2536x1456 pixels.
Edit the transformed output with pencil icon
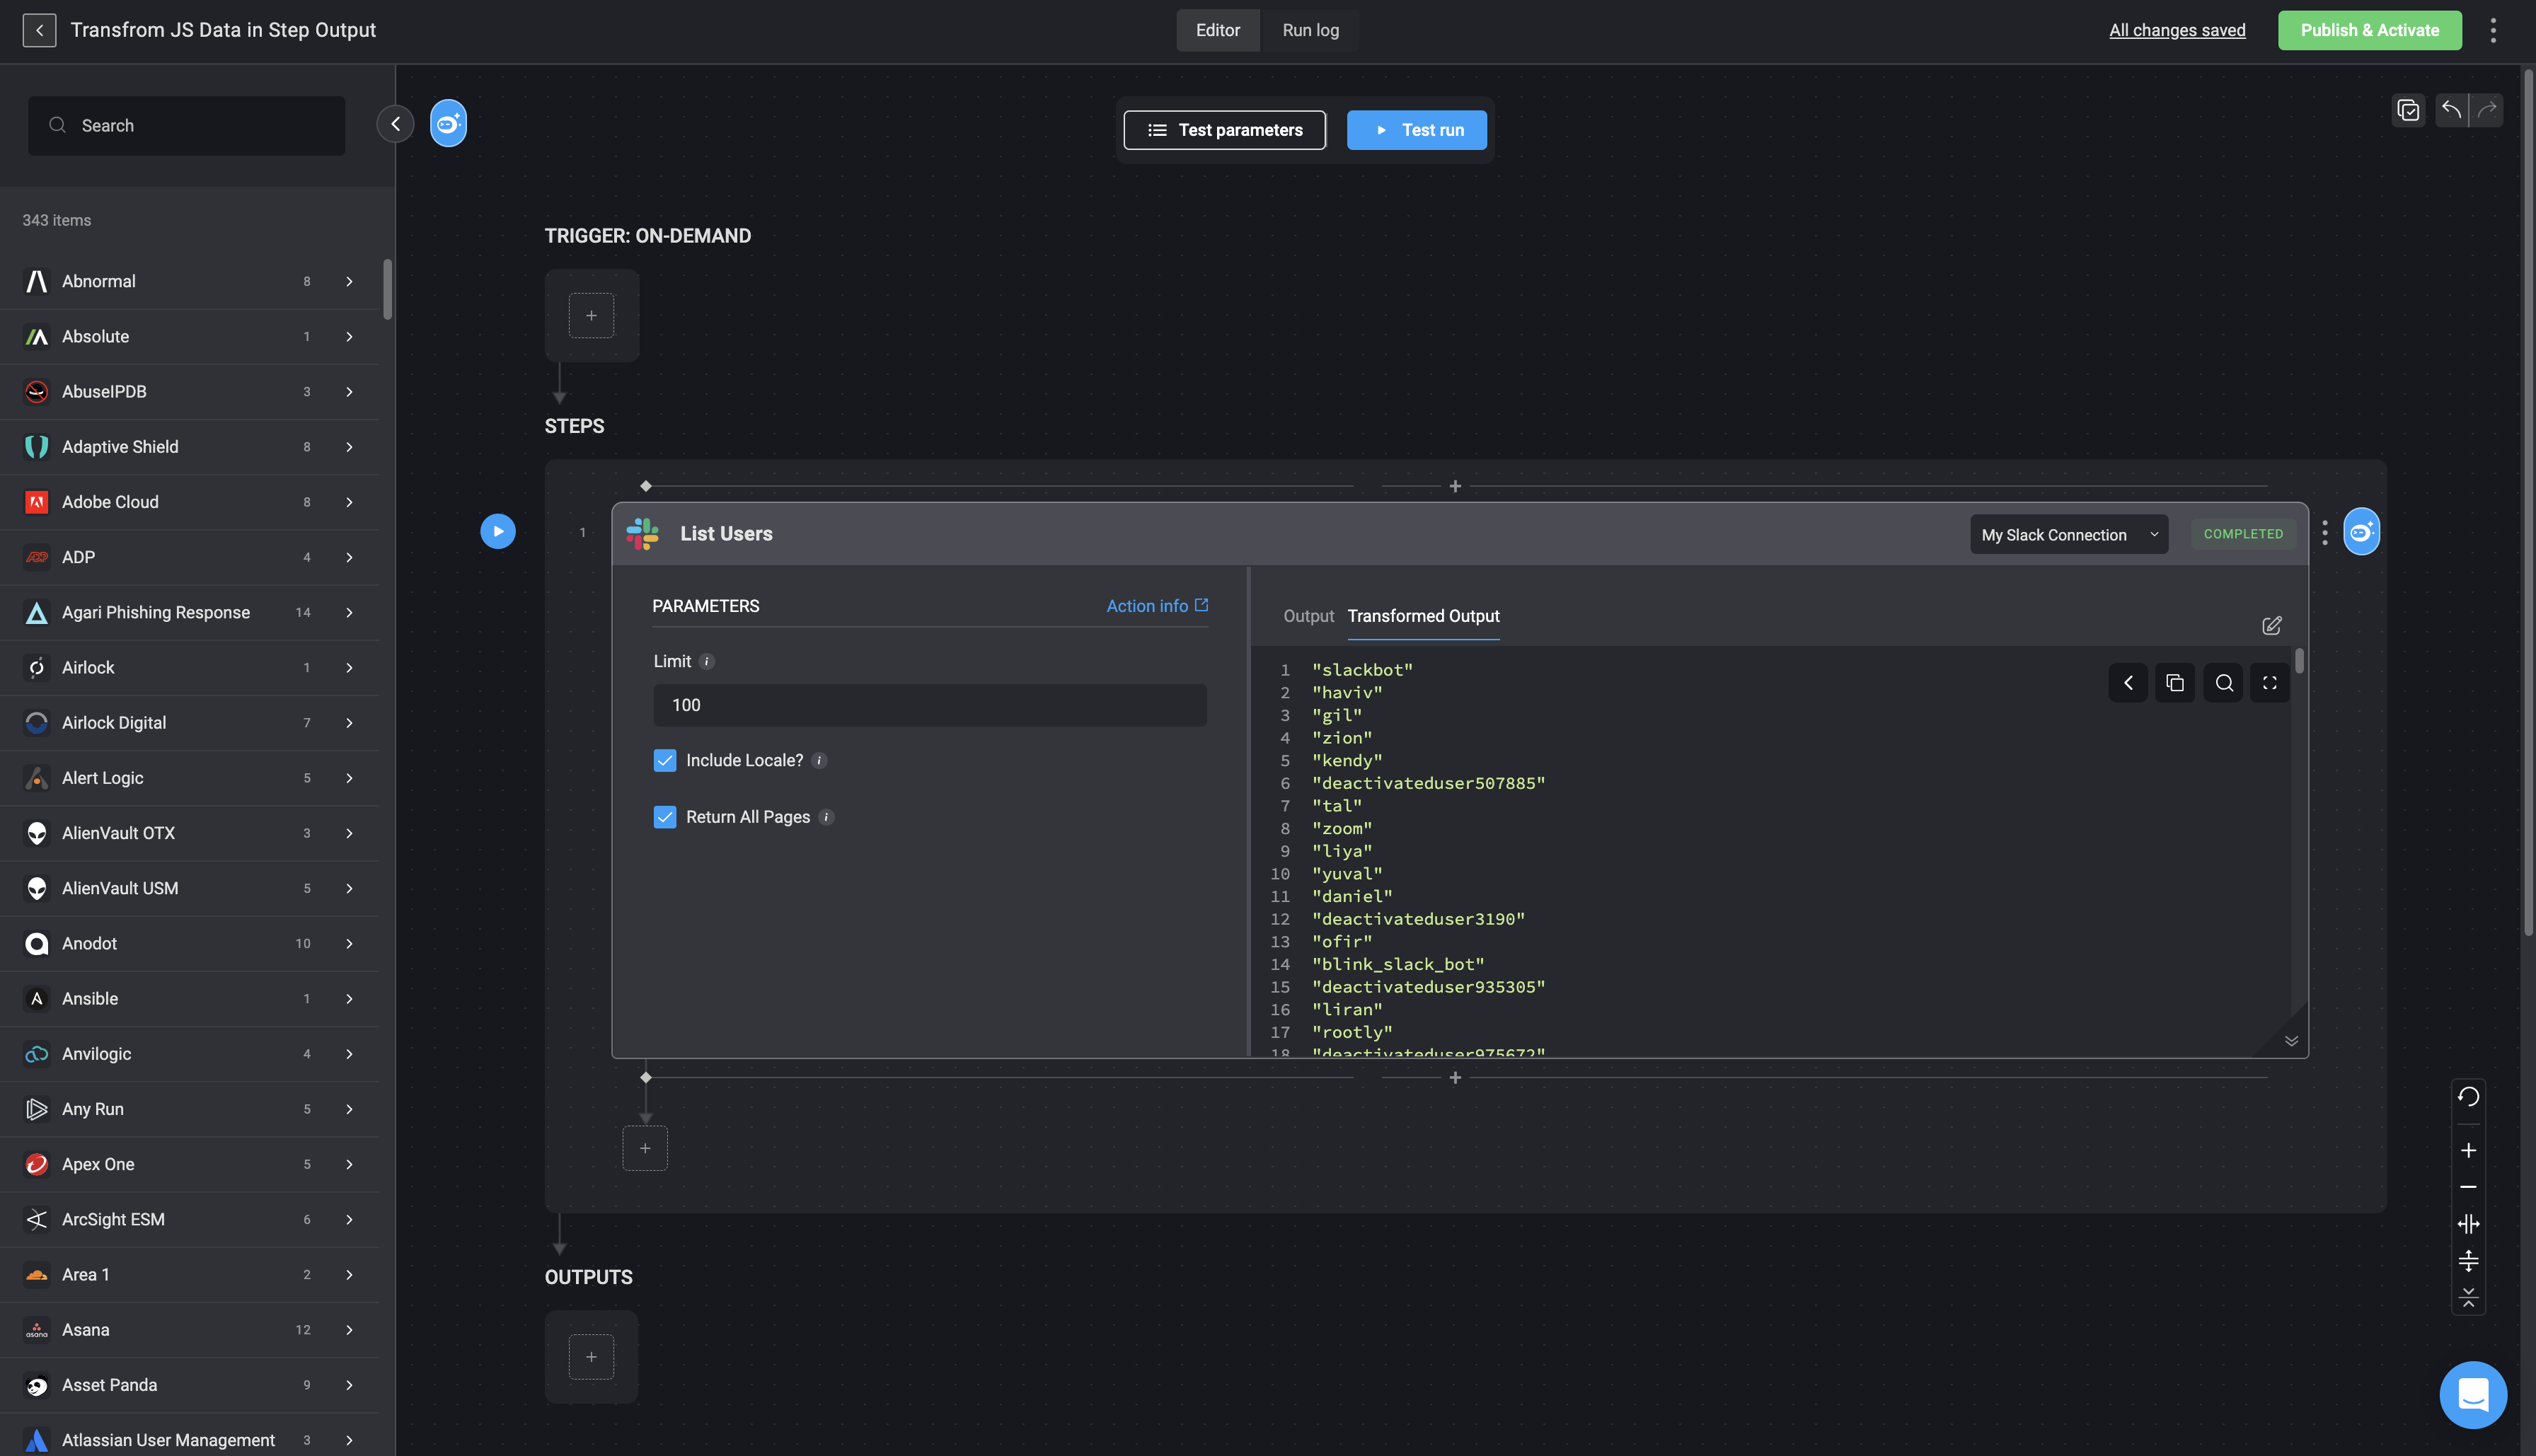click(2271, 625)
